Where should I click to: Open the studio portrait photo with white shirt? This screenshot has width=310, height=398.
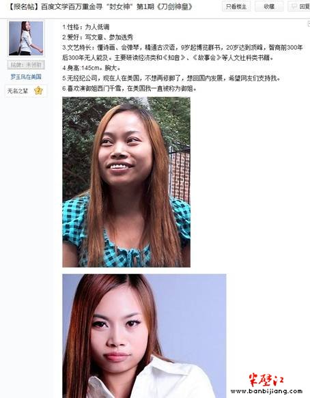[144, 336]
